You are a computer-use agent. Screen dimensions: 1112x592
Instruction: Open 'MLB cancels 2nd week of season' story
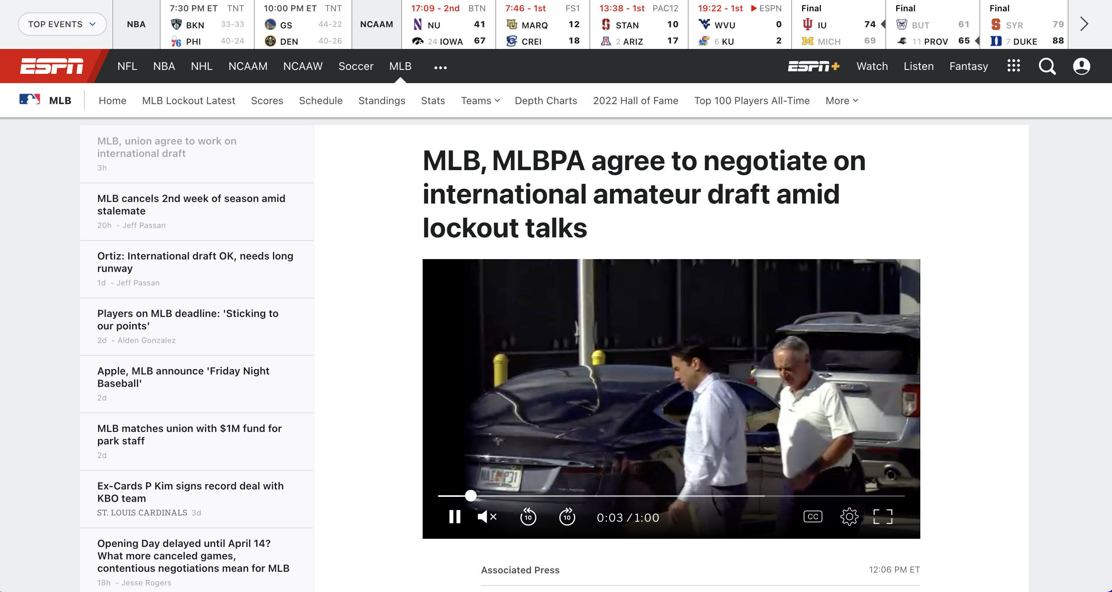[x=197, y=211]
